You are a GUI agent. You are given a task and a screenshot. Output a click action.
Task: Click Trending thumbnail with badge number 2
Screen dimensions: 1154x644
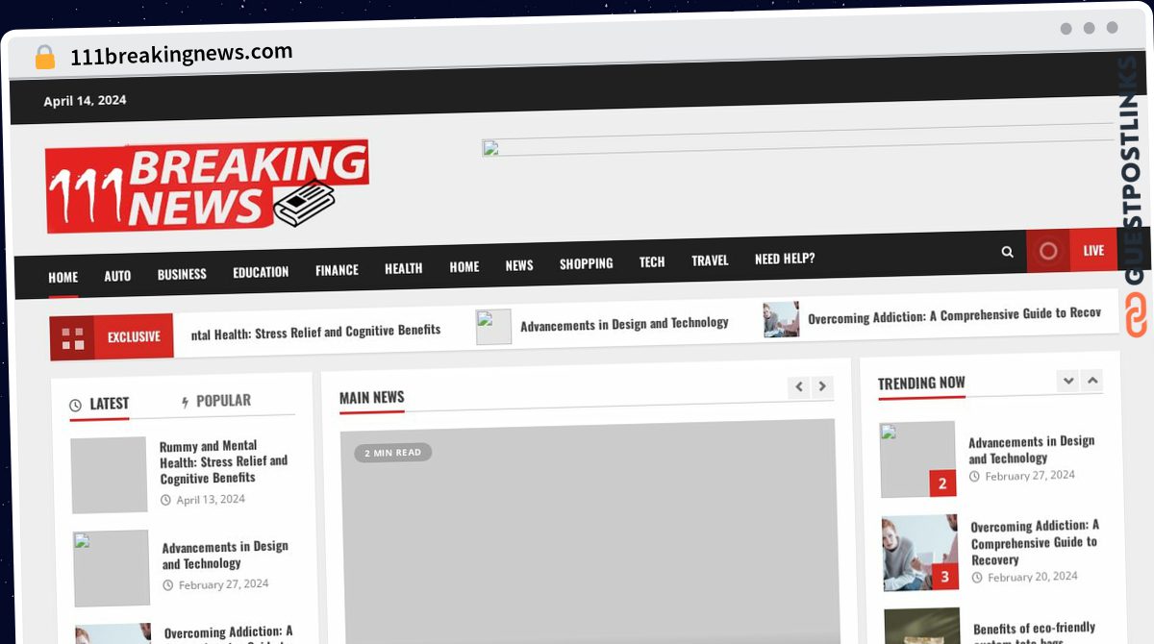918,459
